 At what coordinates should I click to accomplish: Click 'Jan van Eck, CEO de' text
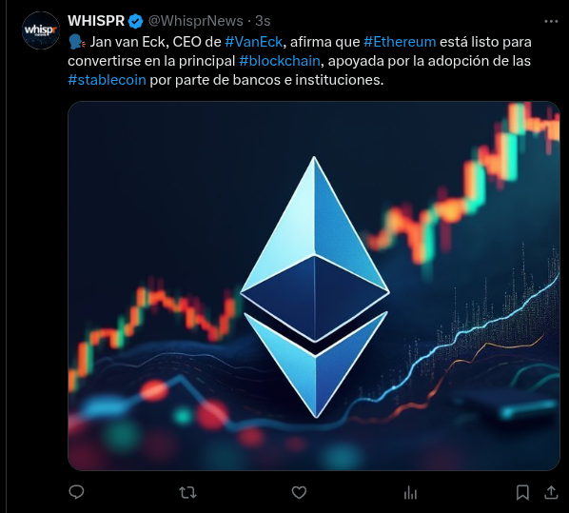tap(155, 42)
